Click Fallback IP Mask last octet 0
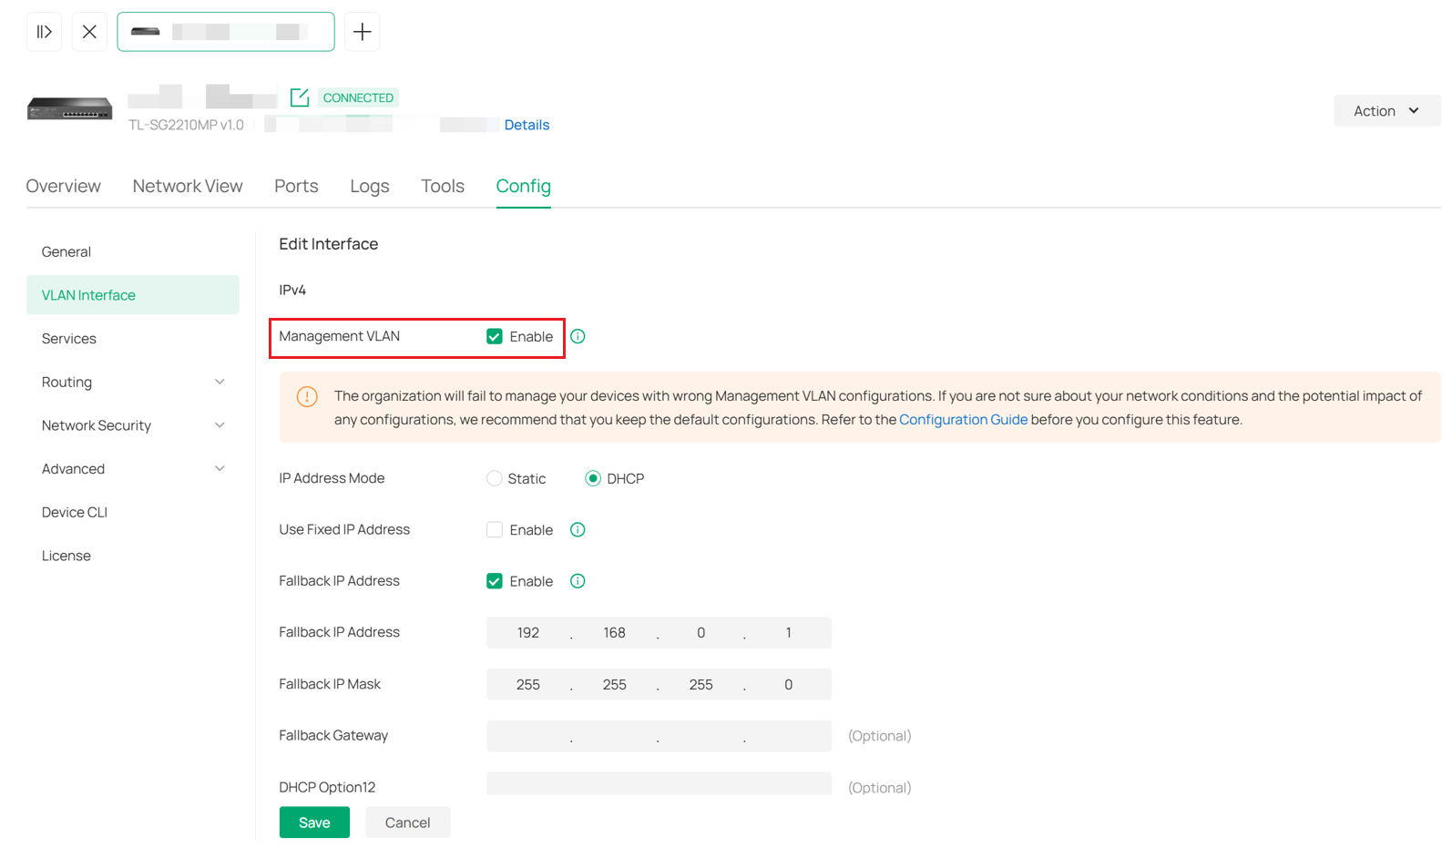The image size is (1452, 848). (x=789, y=684)
